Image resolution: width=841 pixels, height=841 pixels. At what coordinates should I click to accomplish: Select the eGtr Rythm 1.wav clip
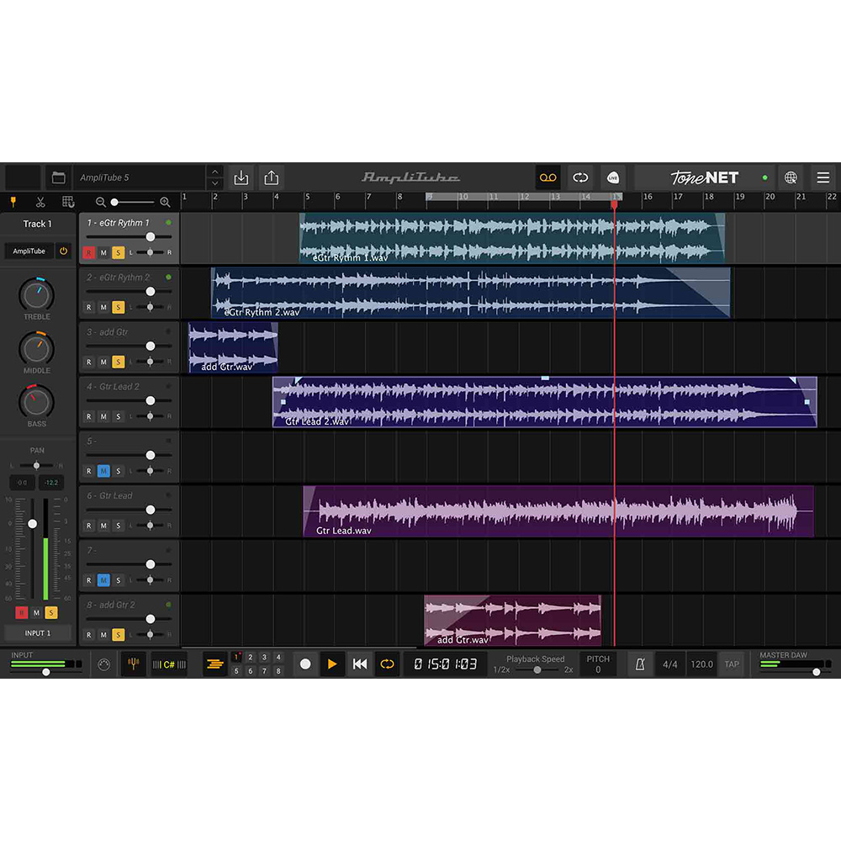coord(512,238)
